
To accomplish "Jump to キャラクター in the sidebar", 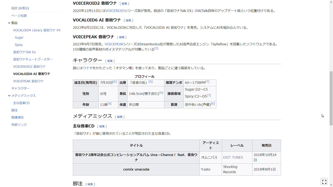I will (x=20, y=88).
